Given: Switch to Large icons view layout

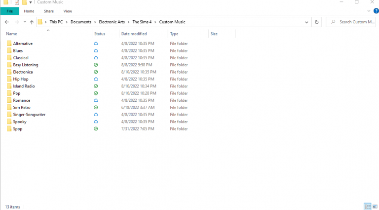Looking at the screenshot, I should [x=375, y=207].
